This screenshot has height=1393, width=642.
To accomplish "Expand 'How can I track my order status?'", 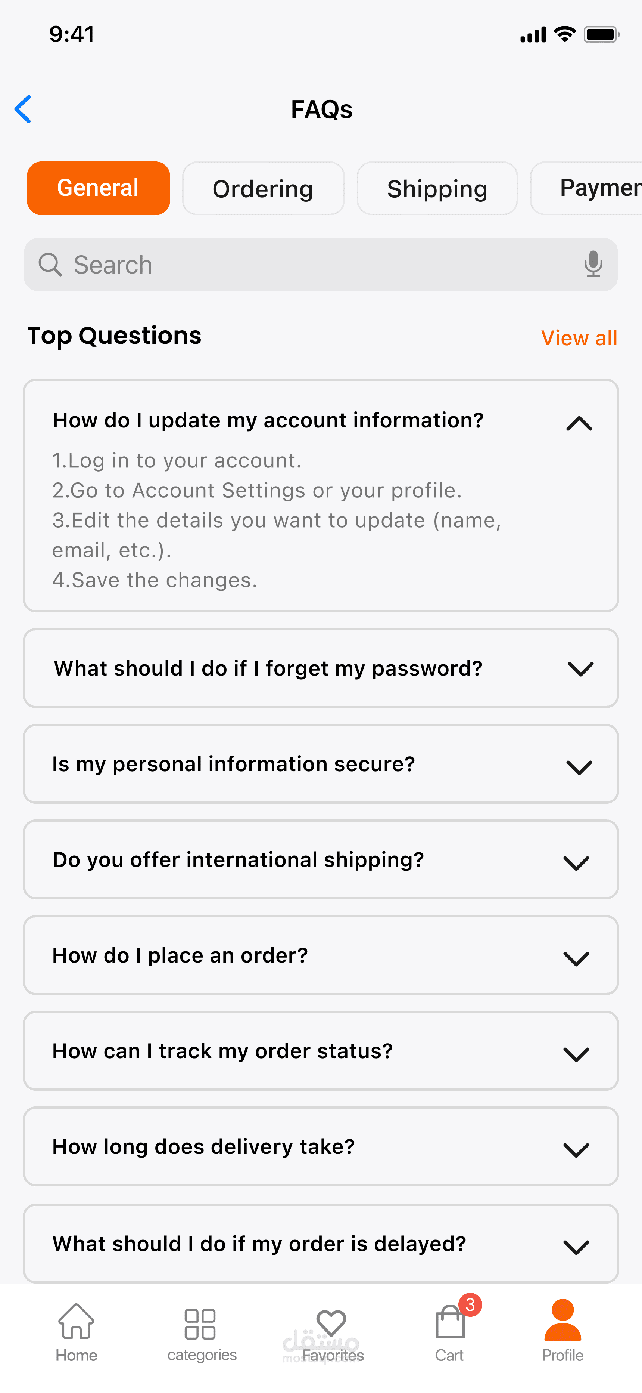I will (576, 1054).
